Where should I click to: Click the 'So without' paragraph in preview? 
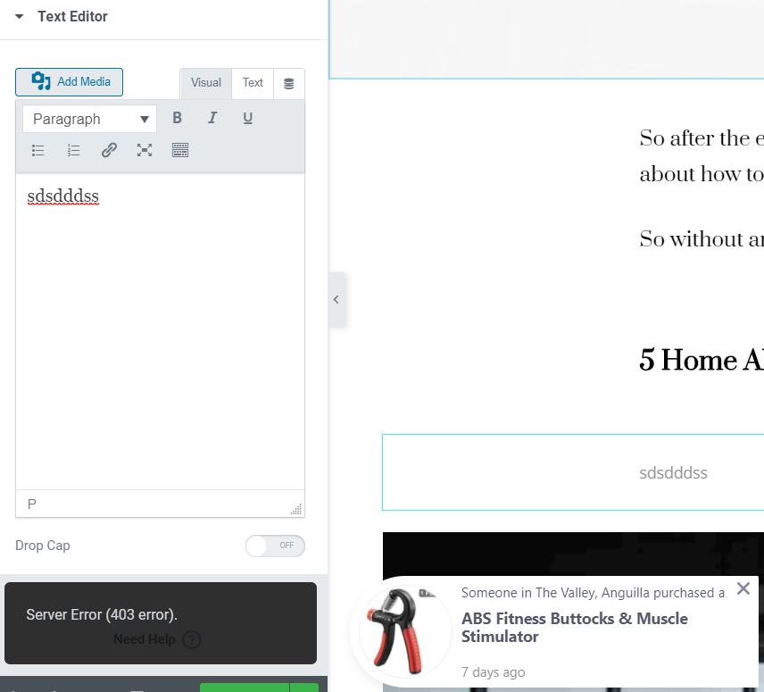(x=702, y=238)
